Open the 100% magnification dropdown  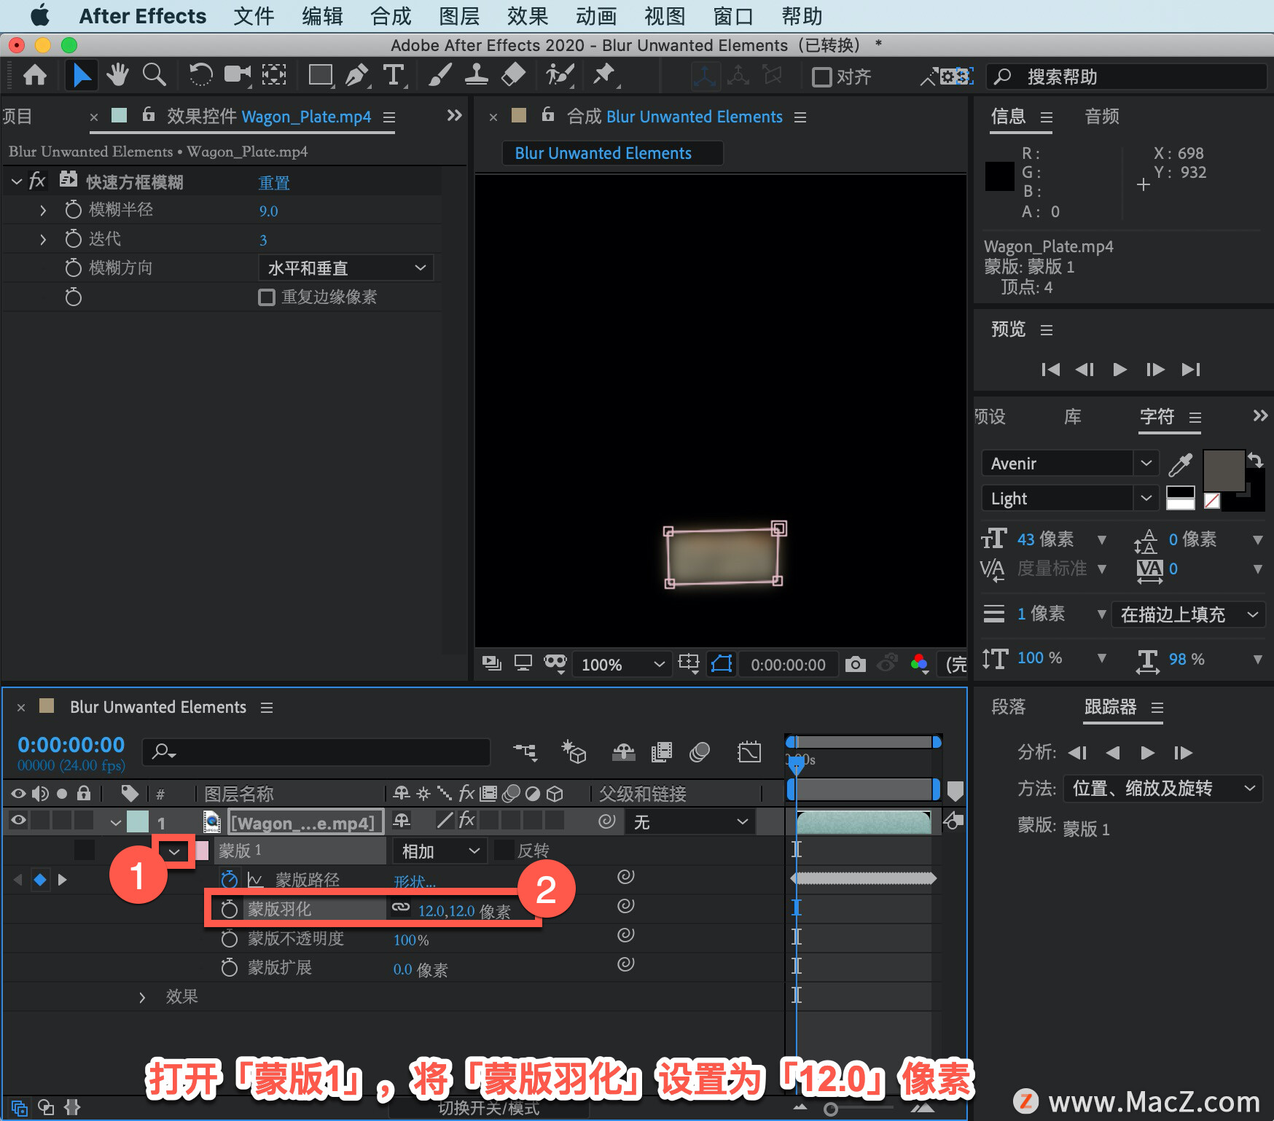pos(621,664)
